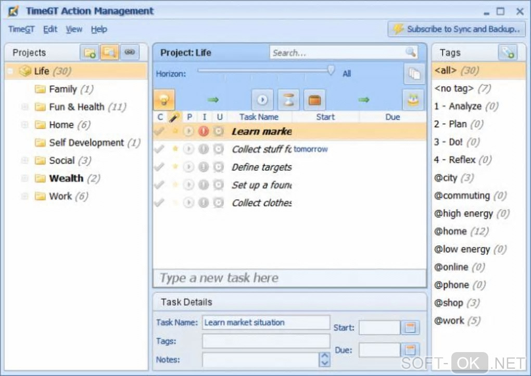
Task: Click the TimeGT app logo in title bar
Action: pyautogui.click(x=14, y=11)
